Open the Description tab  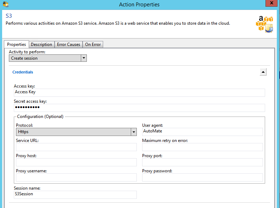[x=41, y=44]
